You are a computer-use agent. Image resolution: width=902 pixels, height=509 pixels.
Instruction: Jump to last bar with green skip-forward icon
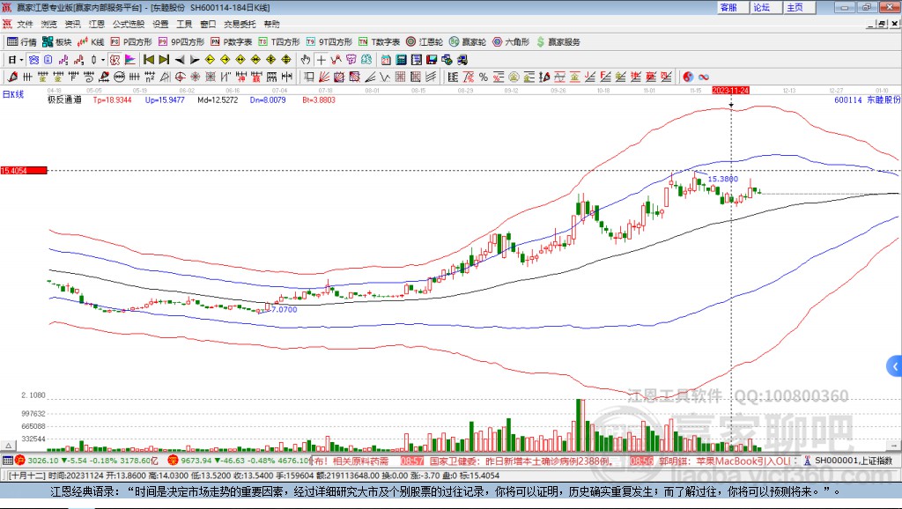pyautogui.click(x=164, y=60)
